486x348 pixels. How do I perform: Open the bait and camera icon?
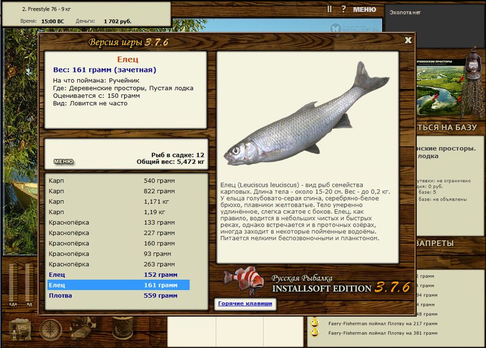83,329
